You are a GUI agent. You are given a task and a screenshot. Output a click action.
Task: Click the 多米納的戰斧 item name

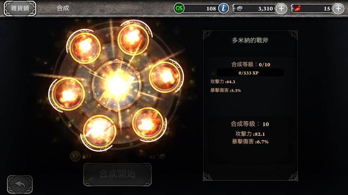250,40
